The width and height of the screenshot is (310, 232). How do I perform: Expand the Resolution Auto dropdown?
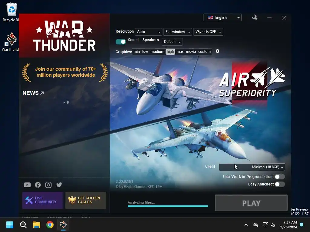coord(148,32)
